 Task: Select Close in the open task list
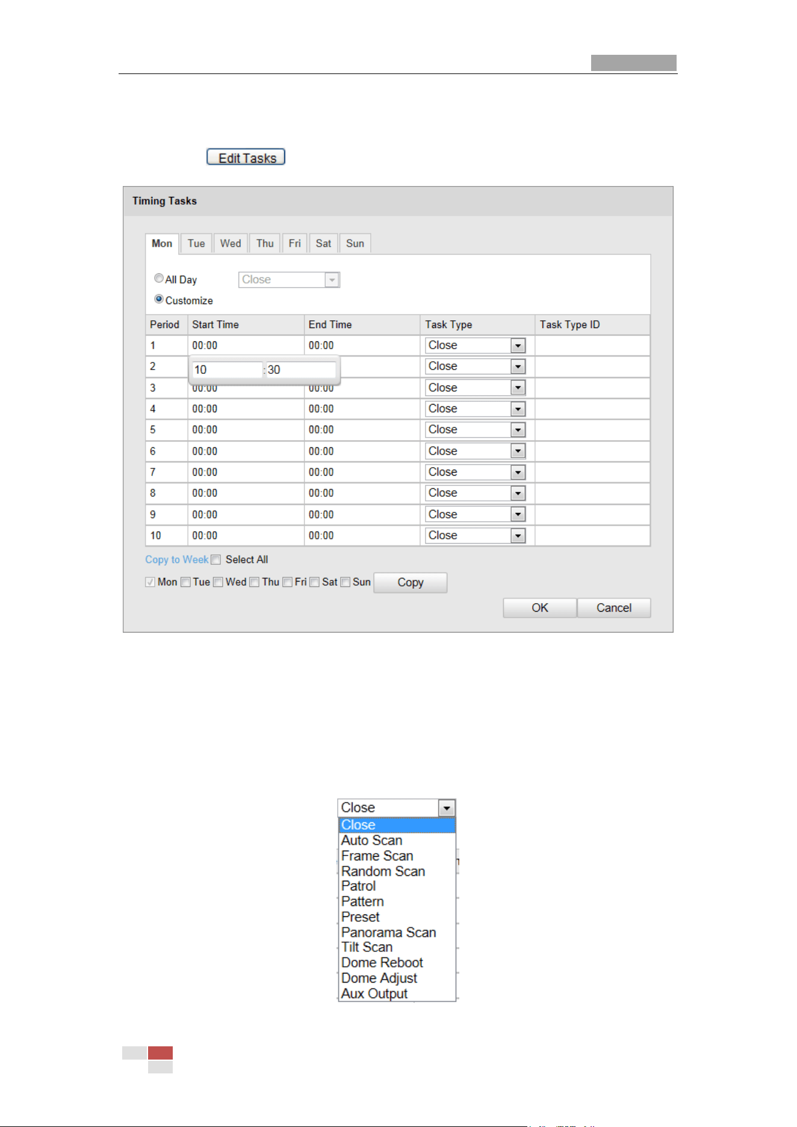[397, 825]
